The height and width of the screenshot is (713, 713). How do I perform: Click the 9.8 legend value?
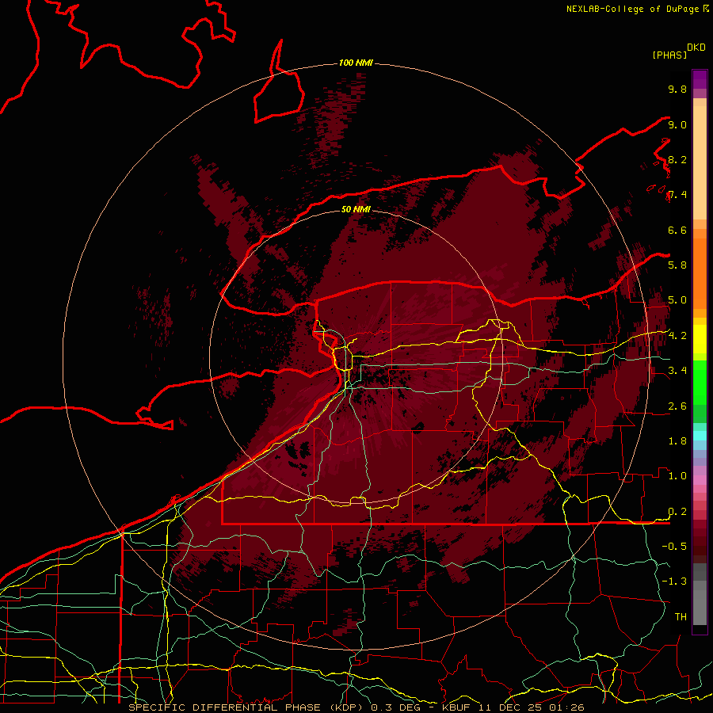[x=677, y=89]
